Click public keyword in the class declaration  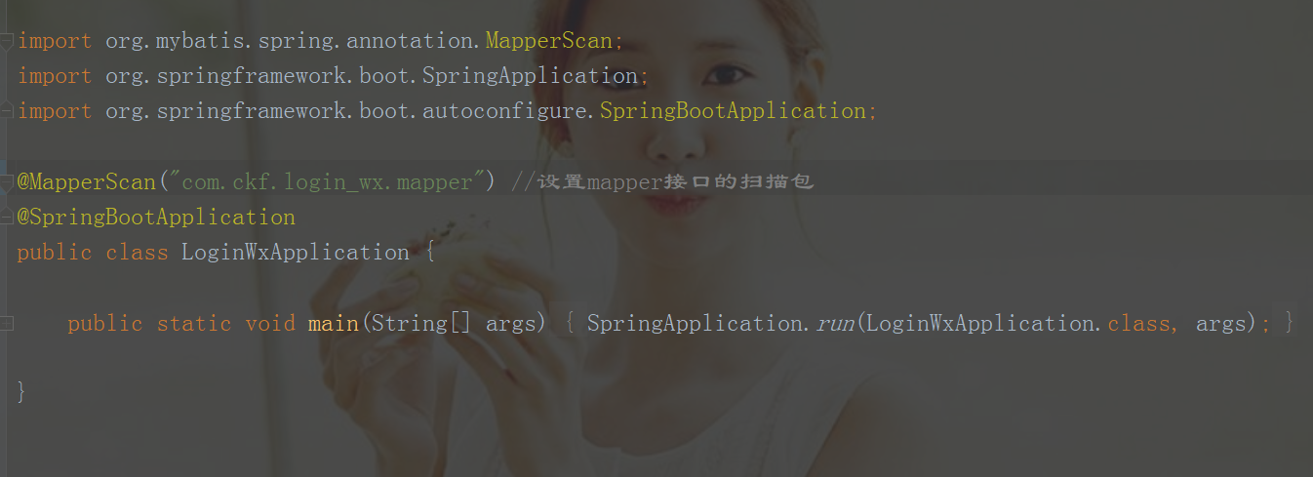click(x=55, y=253)
